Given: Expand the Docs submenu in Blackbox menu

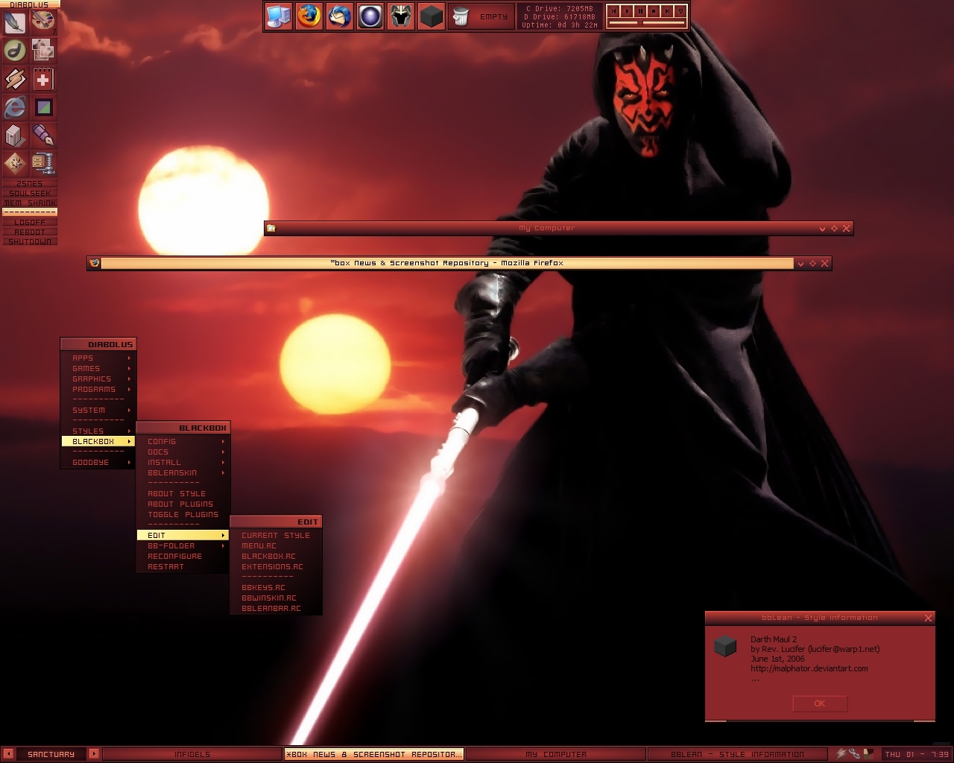Looking at the screenshot, I should pyautogui.click(x=183, y=452).
